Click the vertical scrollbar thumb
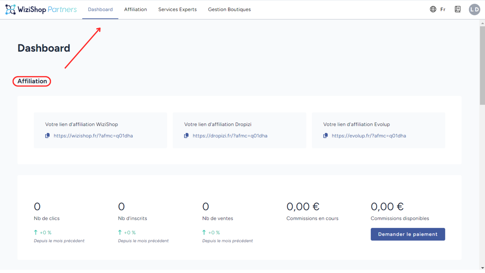The height and width of the screenshot is (273, 485). point(482,65)
